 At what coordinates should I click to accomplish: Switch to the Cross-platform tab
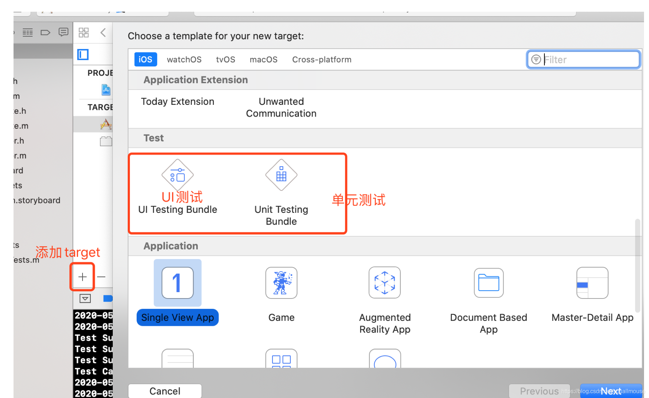coord(322,59)
